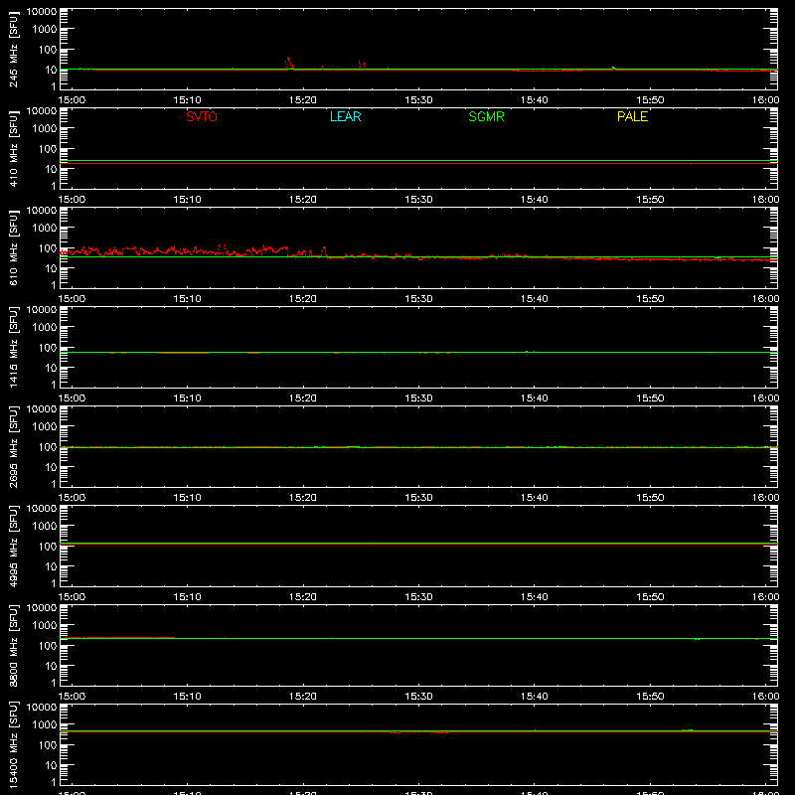Click the 1000 y-axis value on the 8800 MHz plot
The image size is (795, 795).
(45, 625)
